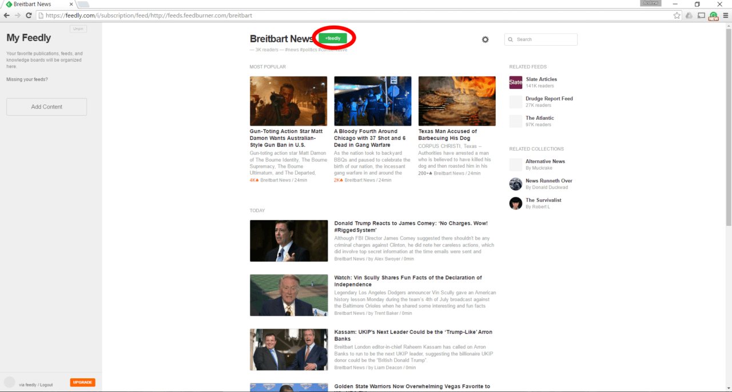The image size is (732, 392).
Task: Open the Chicago Bloody Fourth article thumbnail
Action: point(372,101)
